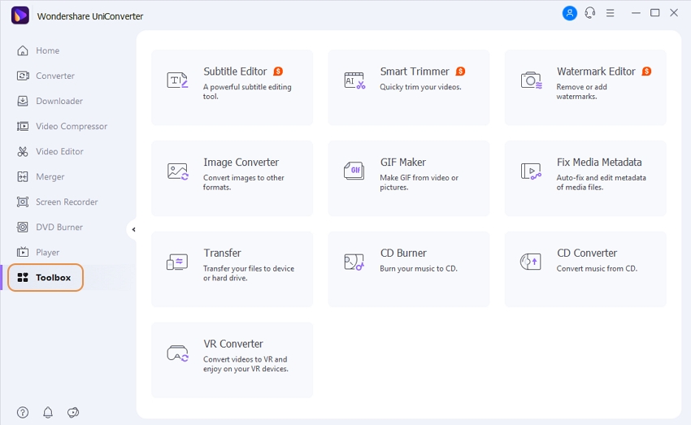Open the Subtitle Editor tool card
Viewport: 691px width, 425px height.
(232, 87)
